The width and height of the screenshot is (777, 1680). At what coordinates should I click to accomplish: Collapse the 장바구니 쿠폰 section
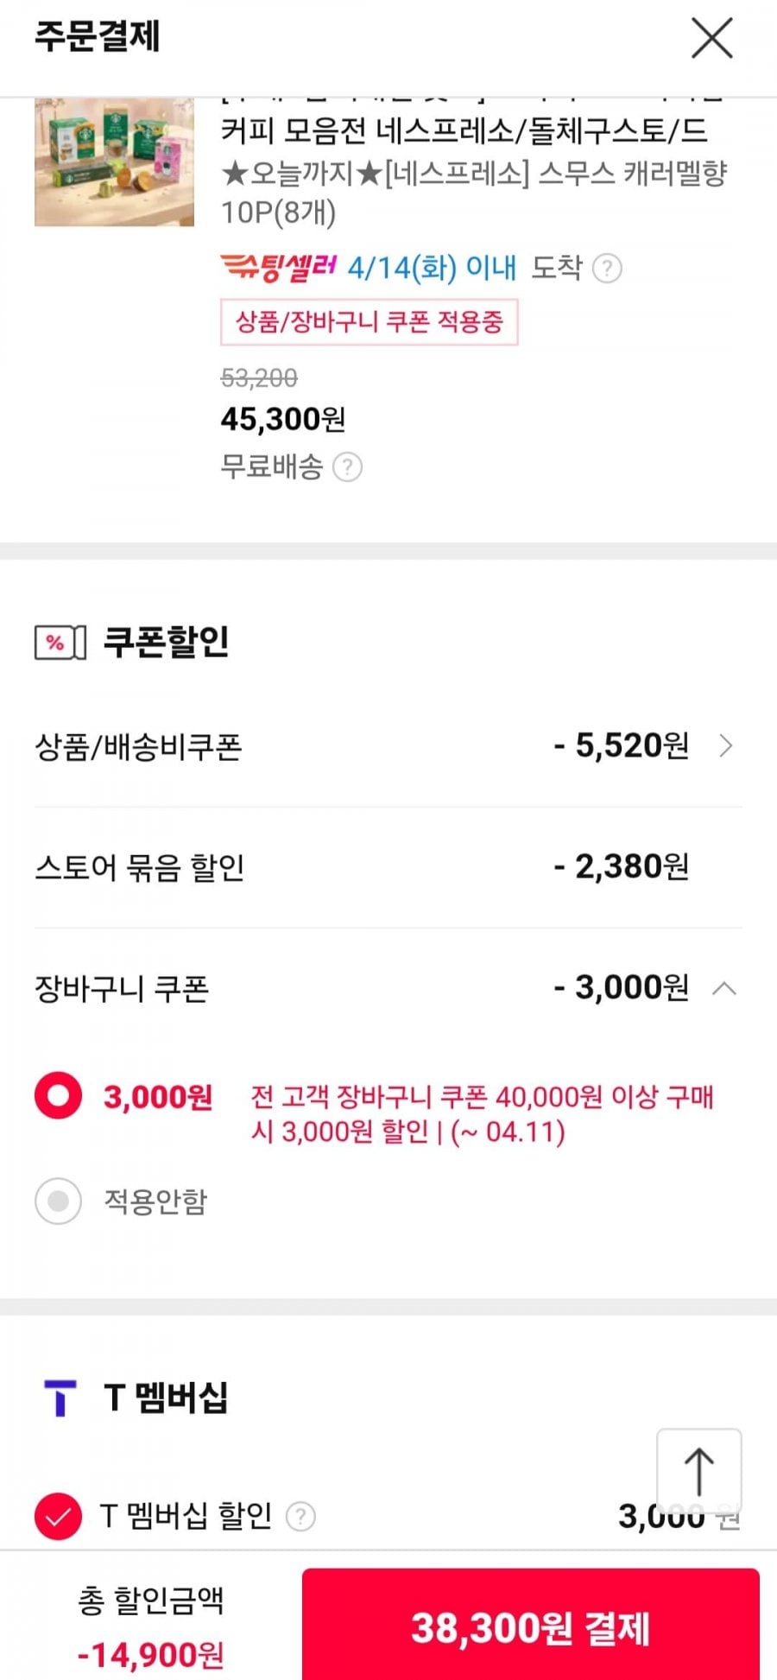(724, 988)
